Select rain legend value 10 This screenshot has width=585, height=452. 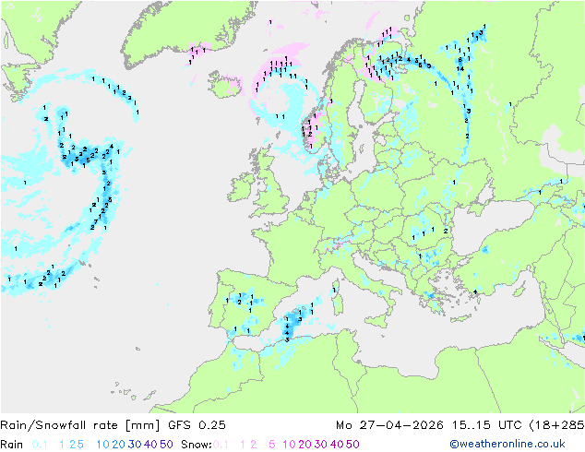(x=103, y=445)
